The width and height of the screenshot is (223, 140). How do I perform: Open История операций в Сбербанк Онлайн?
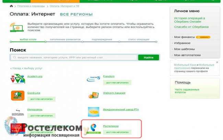(x=189, y=20)
